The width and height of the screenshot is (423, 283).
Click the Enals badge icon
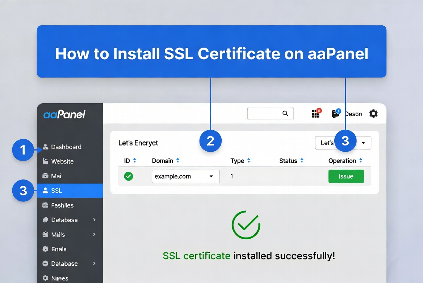(x=45, y=249)
